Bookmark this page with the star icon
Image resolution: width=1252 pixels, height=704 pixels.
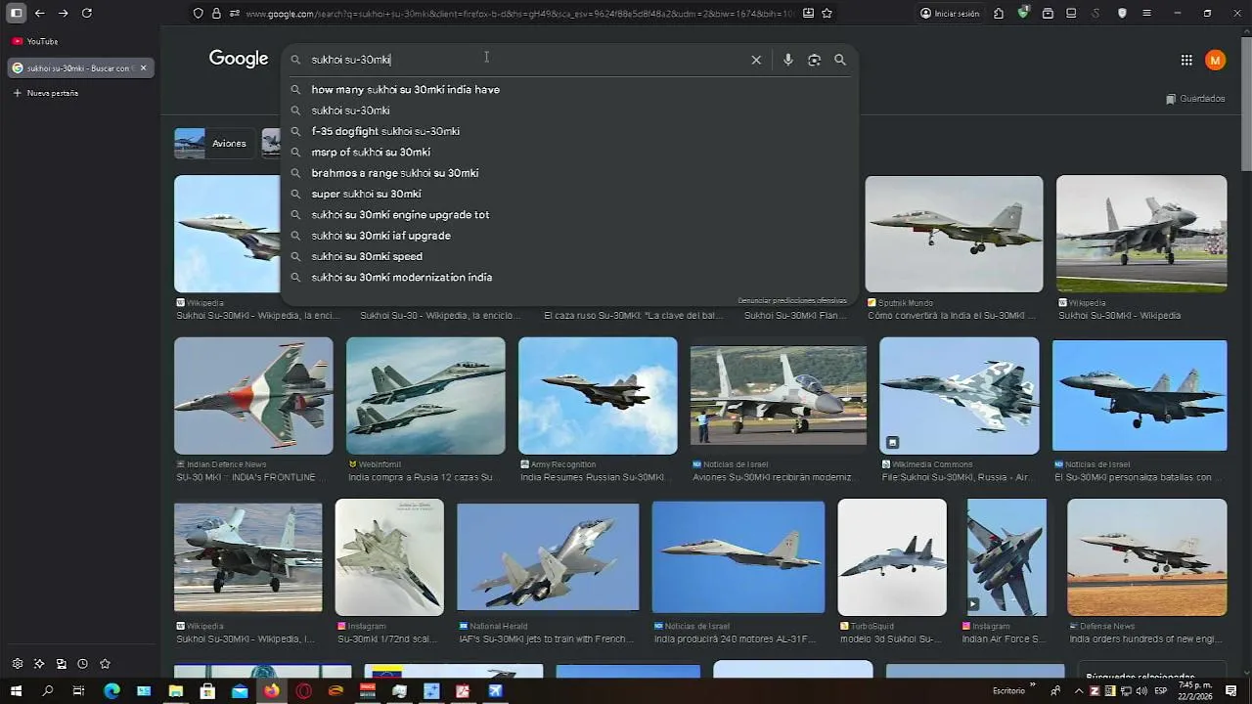(827, 14)
